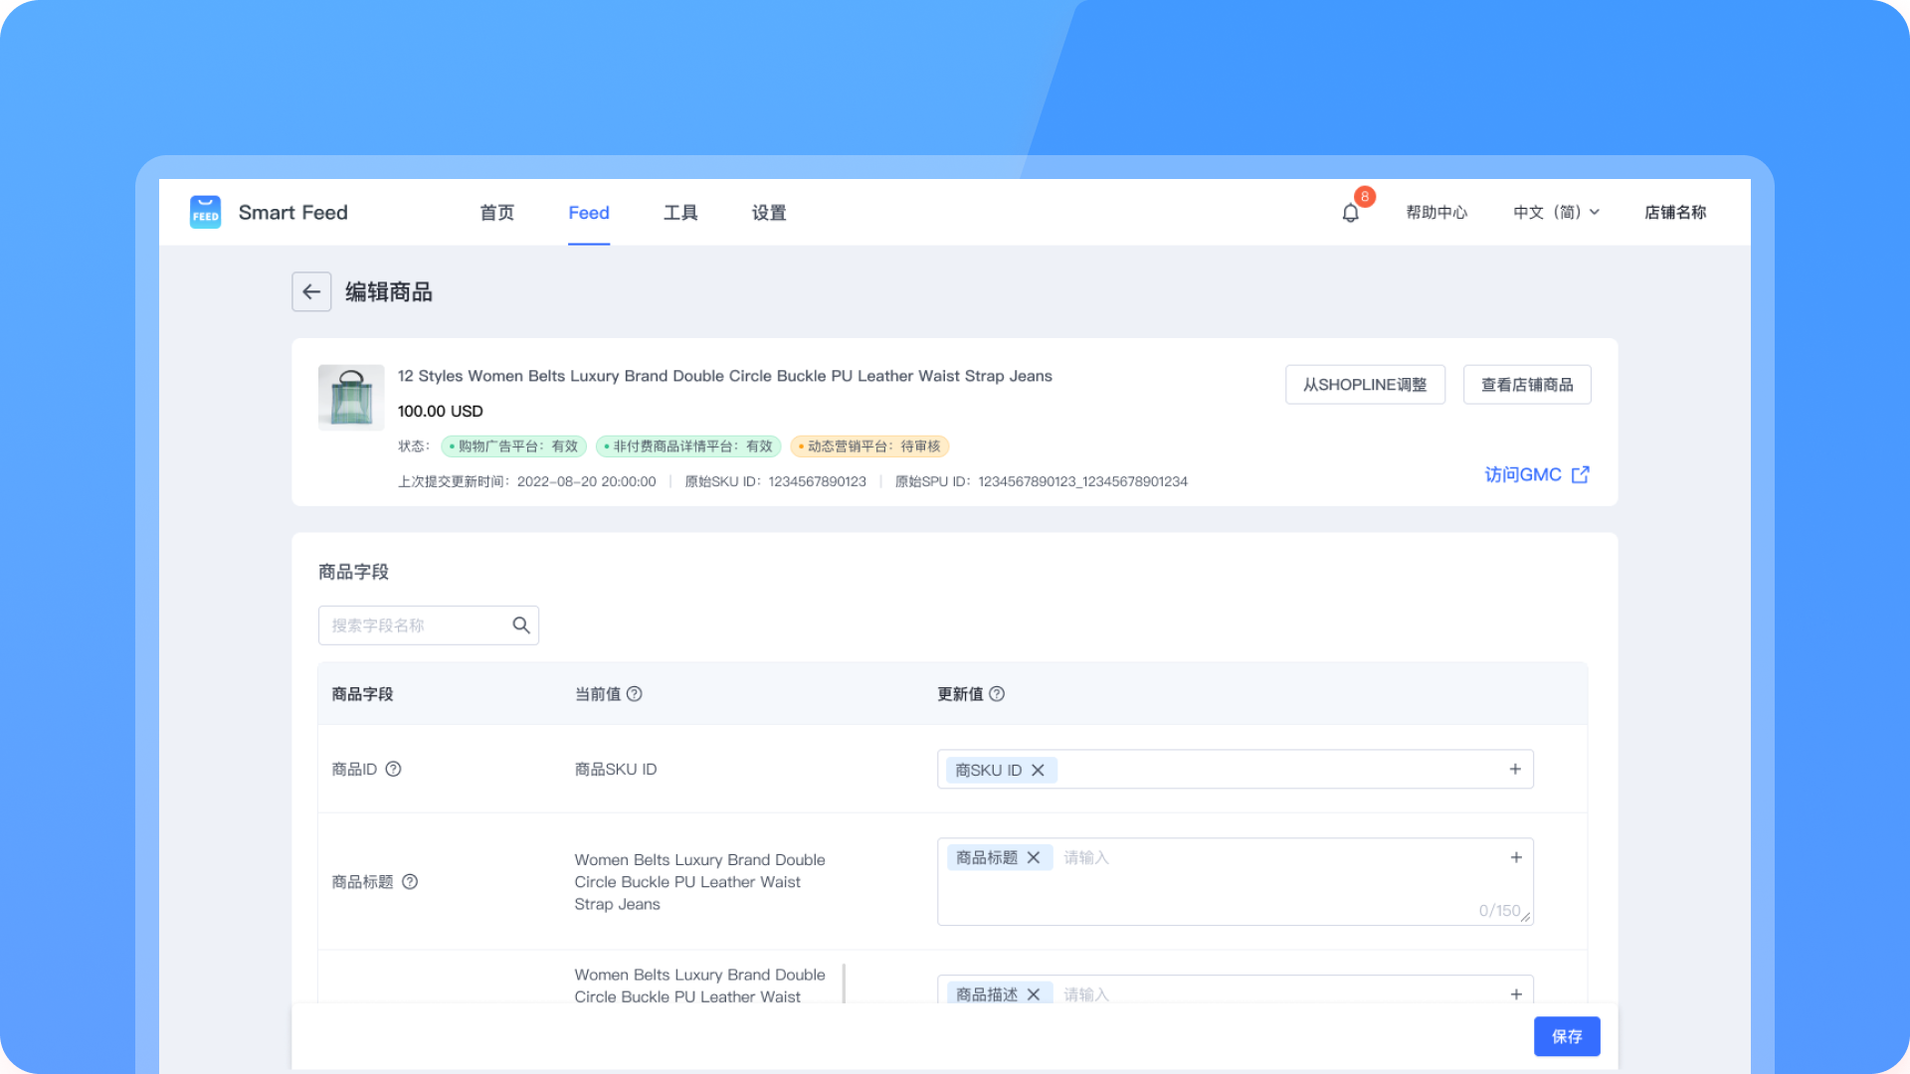Go to the 首页 tab

coord(496,213)
